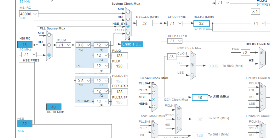Open the HSE PRES /1 prescaler dropdown
The height and width of the screenshot is (138, 270).
click(29, 55)
